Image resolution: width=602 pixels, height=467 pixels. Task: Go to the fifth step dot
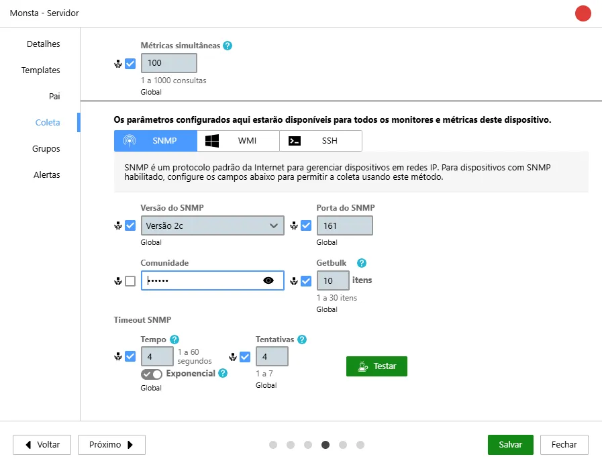(x=343, y=445)
